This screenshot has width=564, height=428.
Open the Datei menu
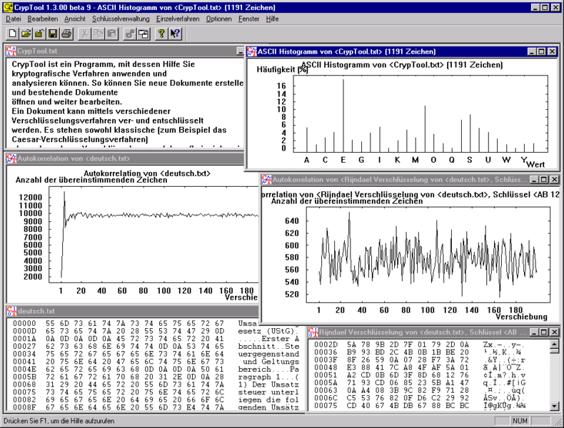pyautogui.click(x=14, y=19)
